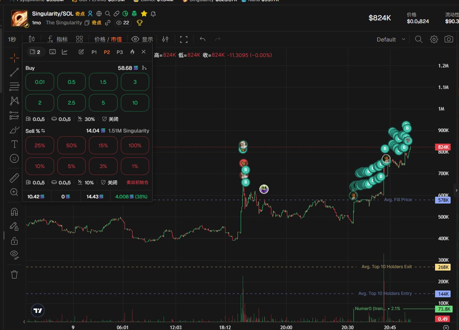Screen dimensions: 459x330
Task: Toggle Sell % unit swap arrows
Action: 43,131
